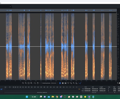
Task: Click the zoom in time icon
Action: coord(23,83)
